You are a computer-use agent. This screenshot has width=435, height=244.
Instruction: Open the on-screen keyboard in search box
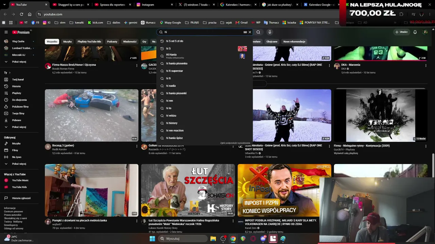pos(245,32)
